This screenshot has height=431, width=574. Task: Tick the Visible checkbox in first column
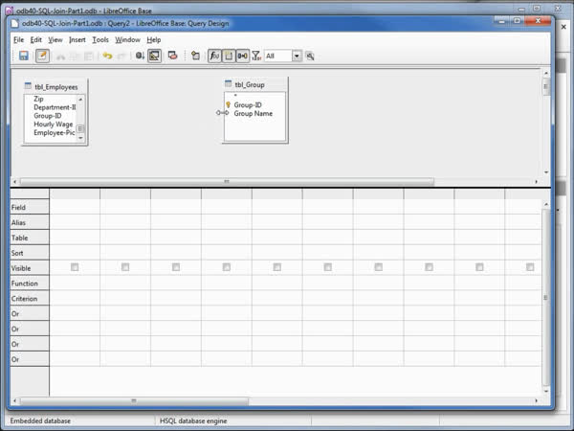(75, 267)
